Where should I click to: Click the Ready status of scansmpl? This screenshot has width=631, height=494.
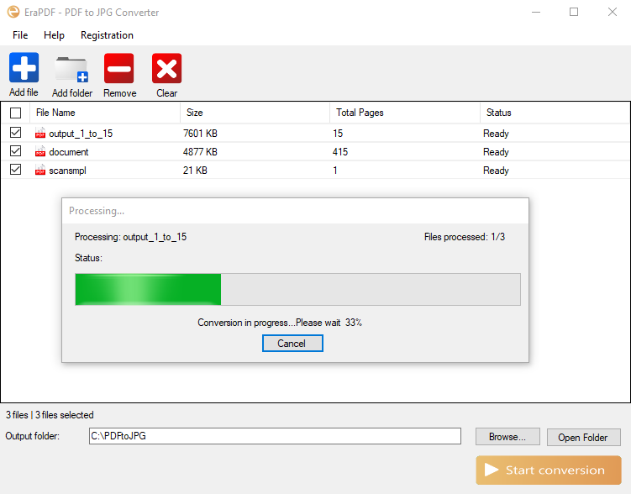pos(496,171)
